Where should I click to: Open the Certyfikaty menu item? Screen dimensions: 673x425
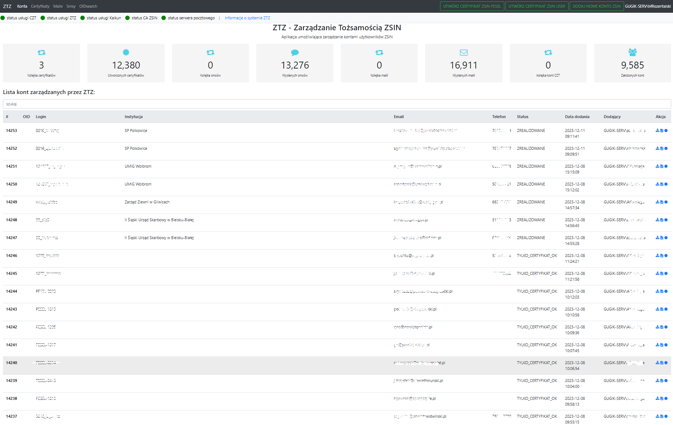point(40,6)
